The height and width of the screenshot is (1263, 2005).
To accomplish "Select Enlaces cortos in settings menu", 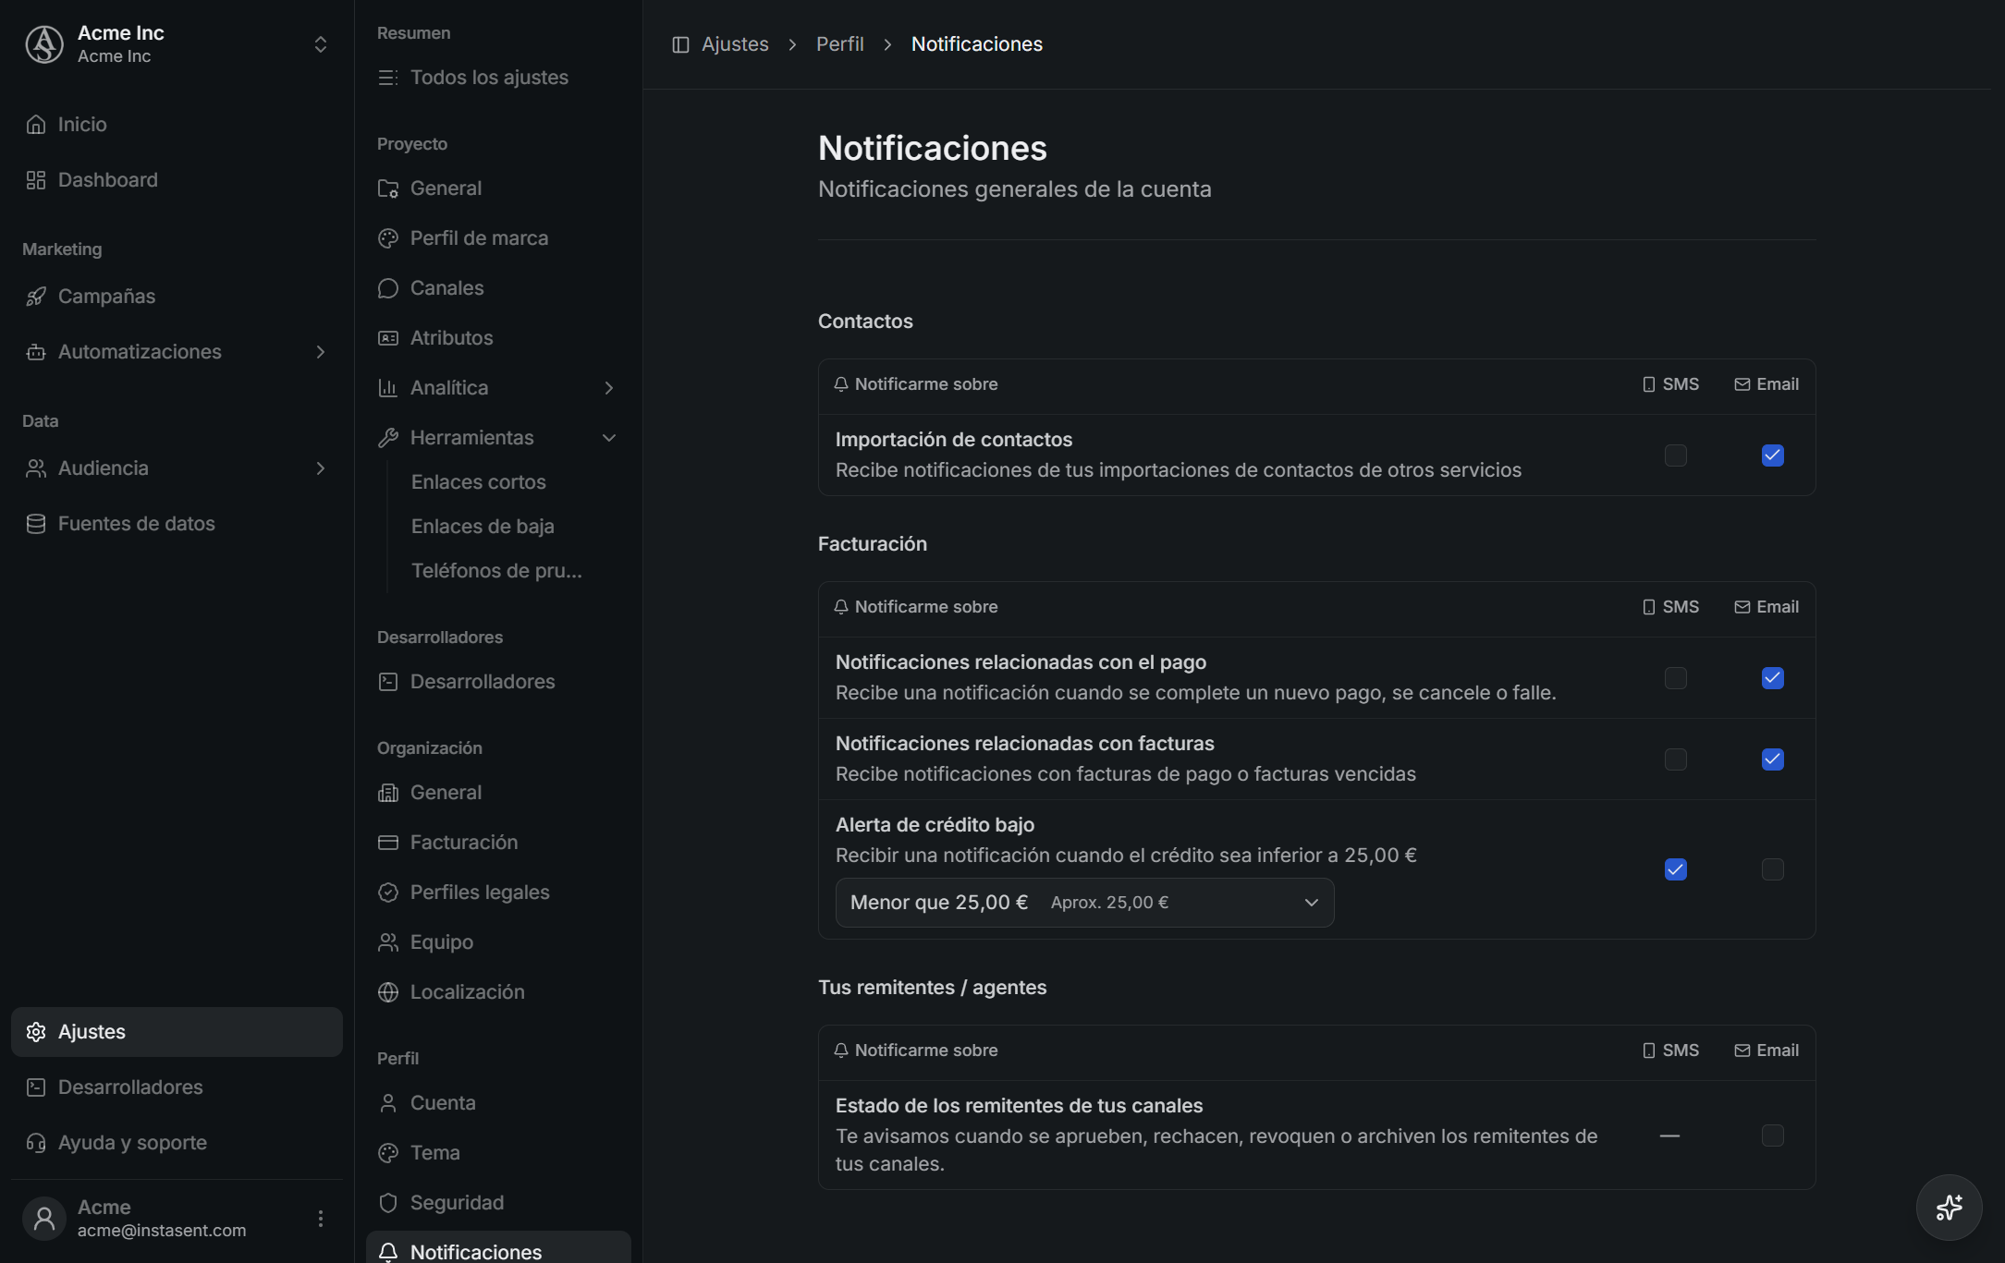I will (478, 482).
